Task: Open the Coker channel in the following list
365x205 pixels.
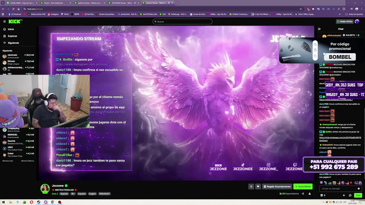Action: [18, 155]
